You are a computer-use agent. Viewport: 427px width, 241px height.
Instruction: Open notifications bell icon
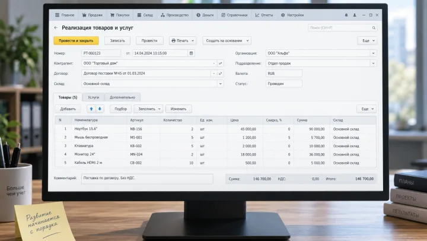click(346, 15)
